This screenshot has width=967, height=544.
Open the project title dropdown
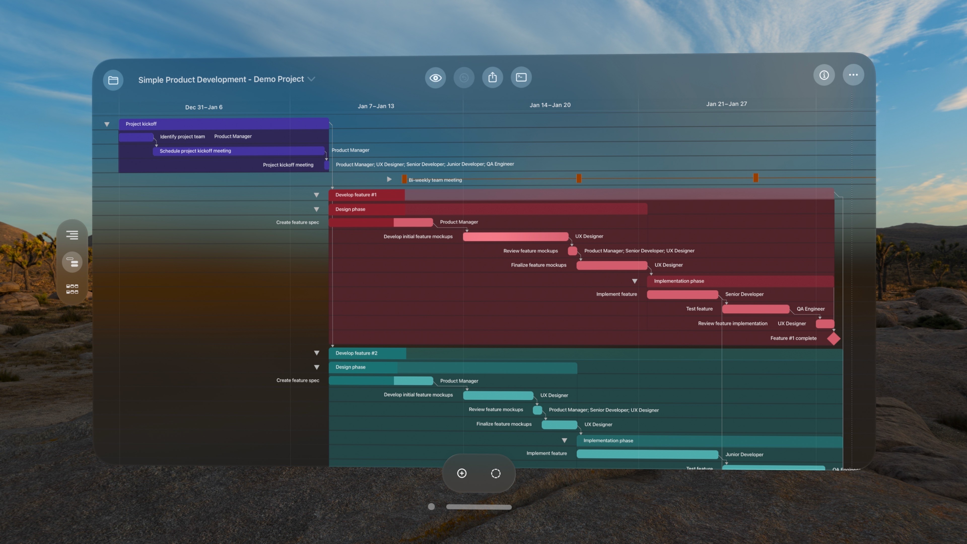click(311, 79)
